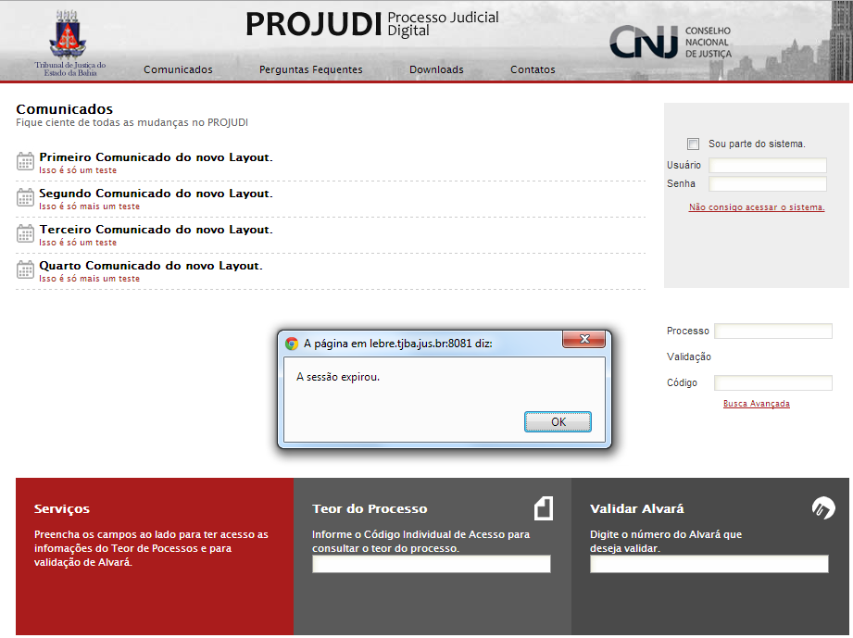The image size is (853, 638).
Task: Click the Teor do Processo heading
Action: 370,509
